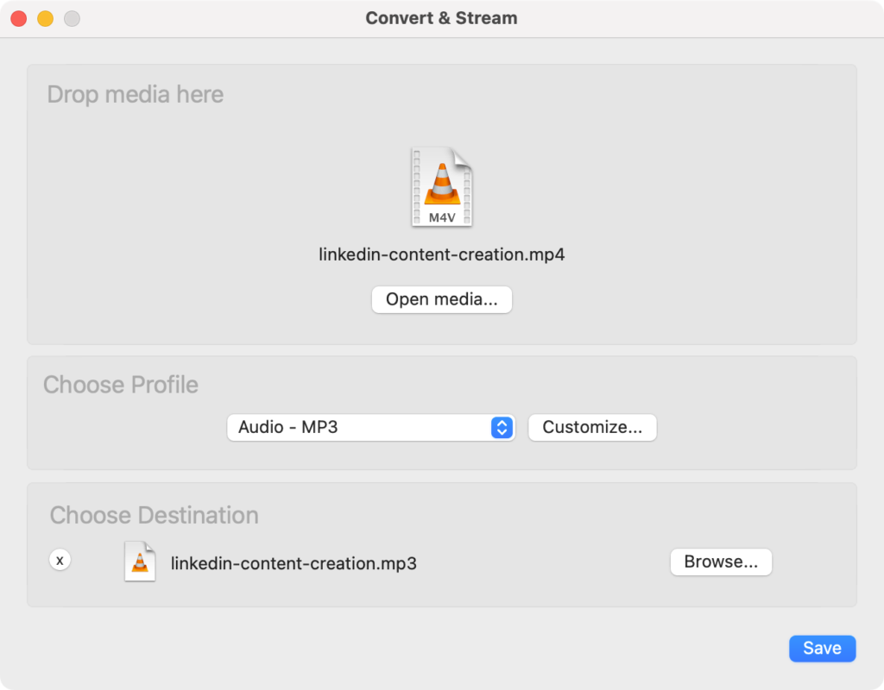Click the Choose Profile section heading
This screenshot has height=690, width=884.
tap(121, 385)
